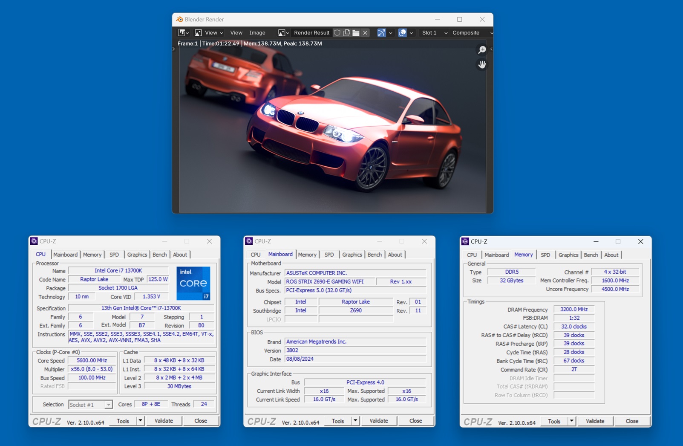Expand the left toolbar arrow in Blender
This screenshot has height=446, width=683.
pyautogui.click(x=174, y=49)
